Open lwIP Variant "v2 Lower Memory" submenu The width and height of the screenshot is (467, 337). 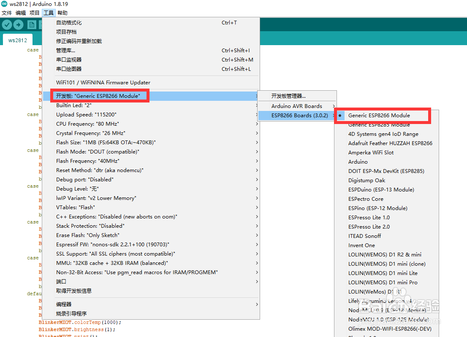151,198
